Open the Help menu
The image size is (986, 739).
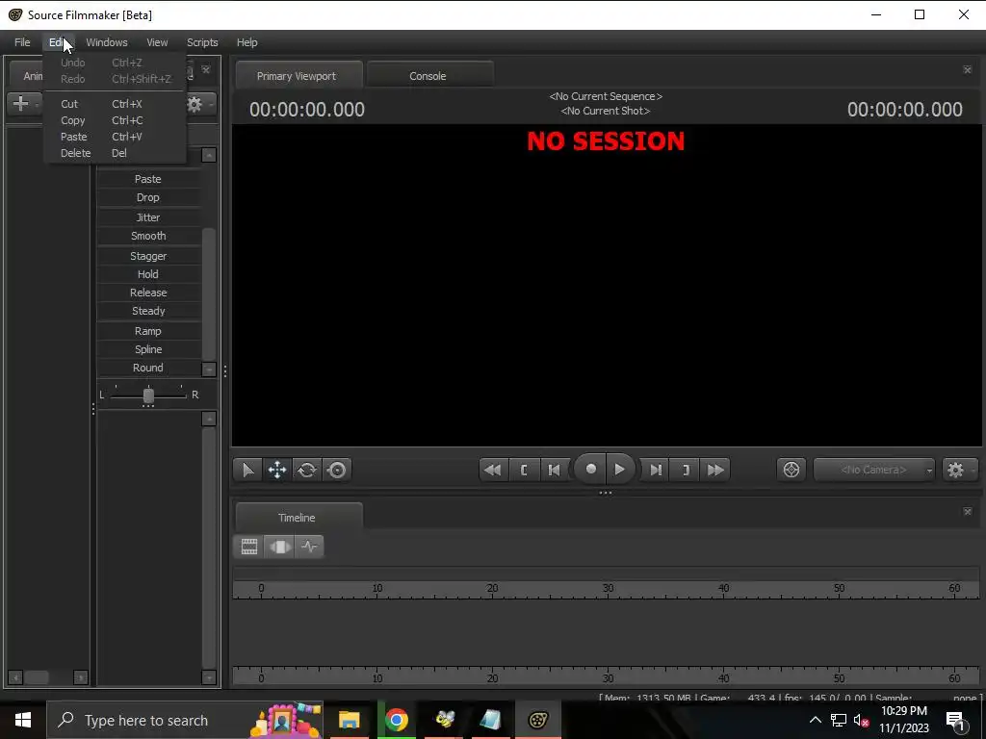tap(247, 42)
